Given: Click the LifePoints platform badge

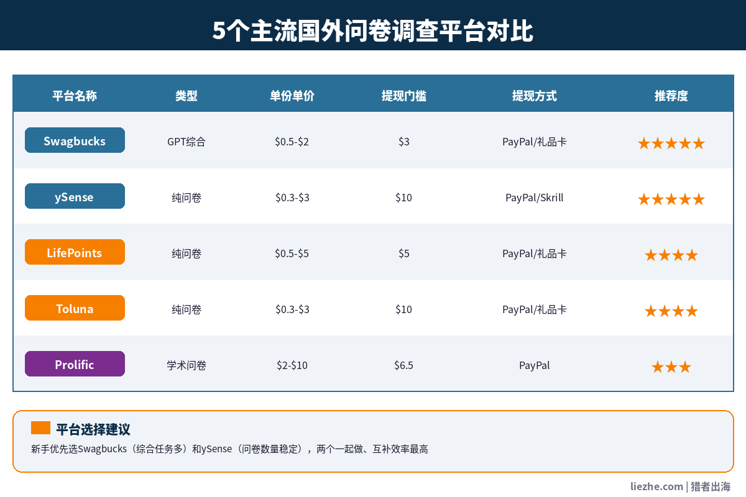Looking at the screenshot, I should (75, 252).
